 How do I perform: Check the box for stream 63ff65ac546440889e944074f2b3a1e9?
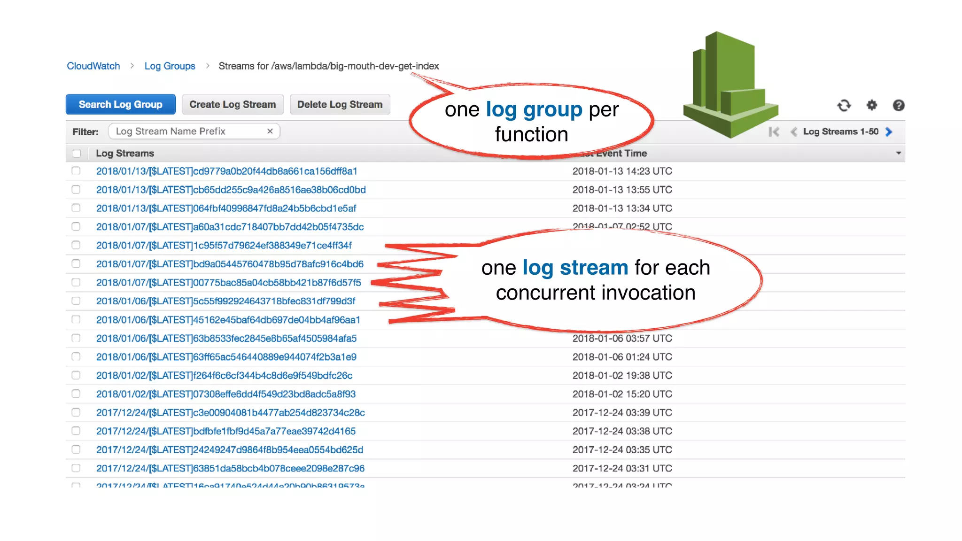point(76,356)
